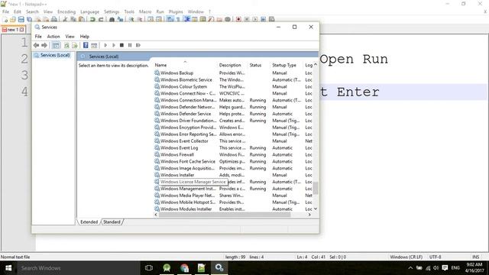Refresh the Services list

pyautogui.click(x=66, y=45)
